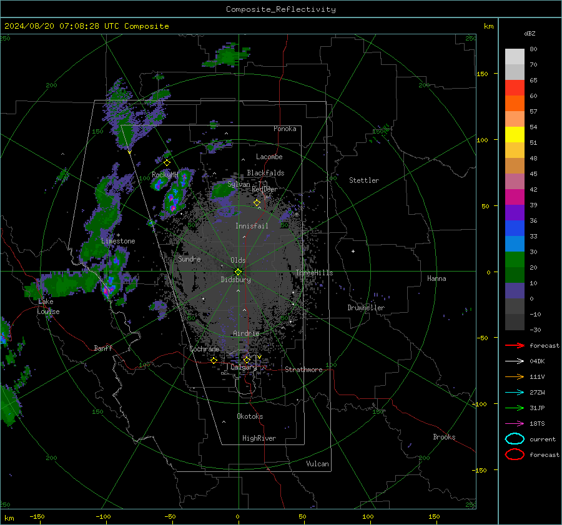This screenshot has height=525, width=562.
Task: Click the purple 36-39 dBZ color swatch
Action: pyautogui.click(x=515, y=213)
